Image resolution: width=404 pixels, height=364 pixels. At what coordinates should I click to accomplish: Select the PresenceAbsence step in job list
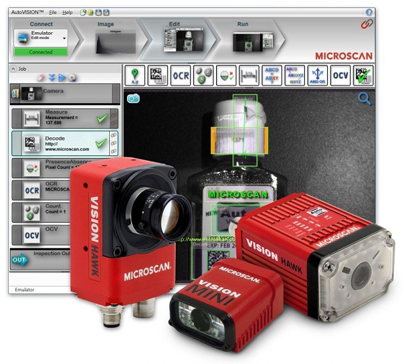(x=41, y=168)
